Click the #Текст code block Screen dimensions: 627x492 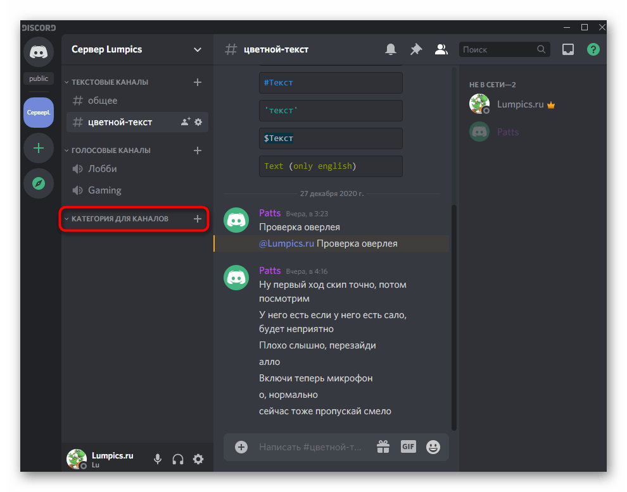[x=331, y=83]
